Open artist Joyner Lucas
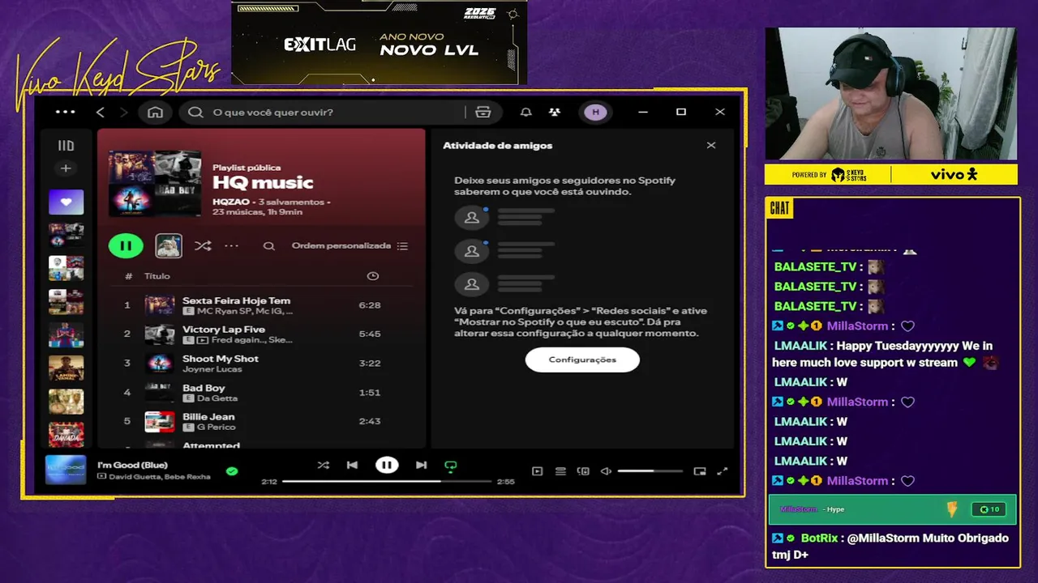This screenshot has width=1038, height=583. point(212,369)
